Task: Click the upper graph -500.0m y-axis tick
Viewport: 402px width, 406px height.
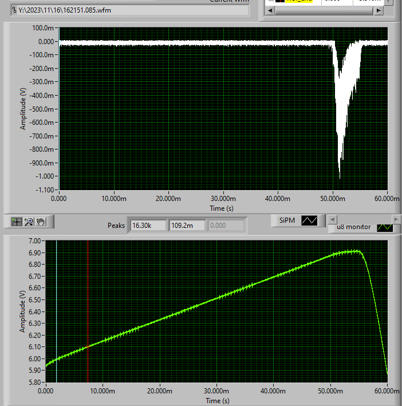Action: tap(41, 109)
